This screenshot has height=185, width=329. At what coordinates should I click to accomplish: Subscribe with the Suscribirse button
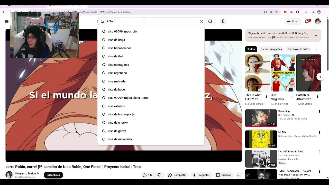click(x=53, y=175)
